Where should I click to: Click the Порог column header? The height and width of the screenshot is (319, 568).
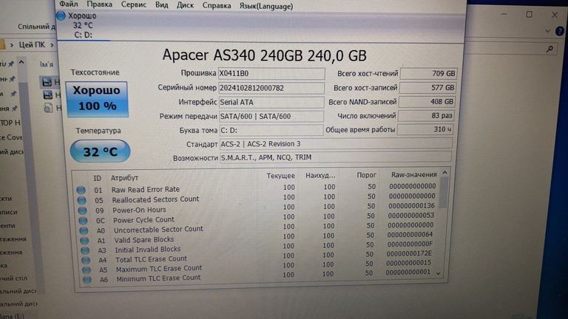point(366,175)
